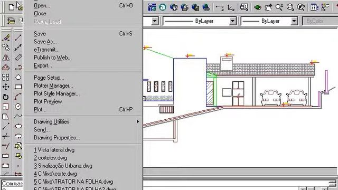Image resolution: width=338 pixels, height=190 pixels.
Task: Select the Circle tool
Action: (18, 107)
